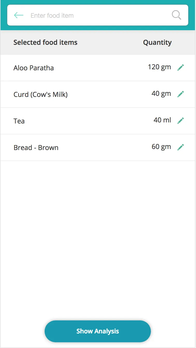Focus the Enter food item field

[x=99, y=16]
